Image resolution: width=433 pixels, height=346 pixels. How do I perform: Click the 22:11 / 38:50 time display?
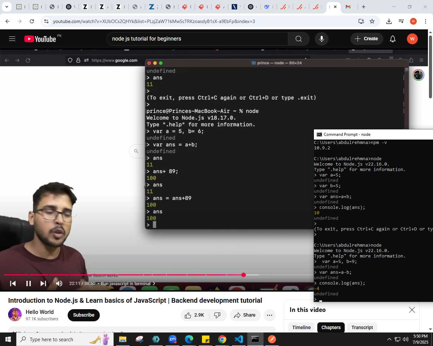[82, 283]
